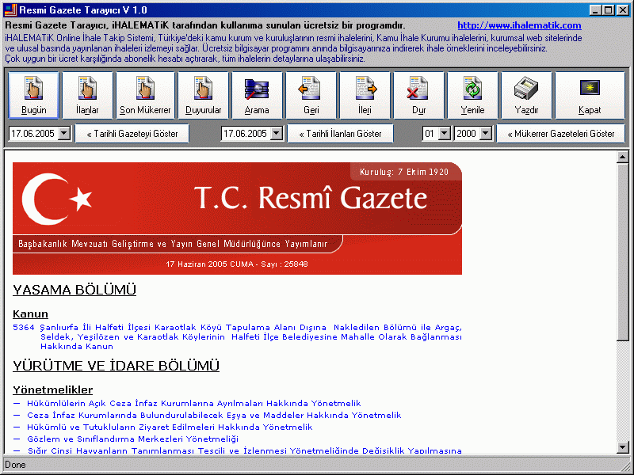Refresh the page using Yenile

coord(472,95)
